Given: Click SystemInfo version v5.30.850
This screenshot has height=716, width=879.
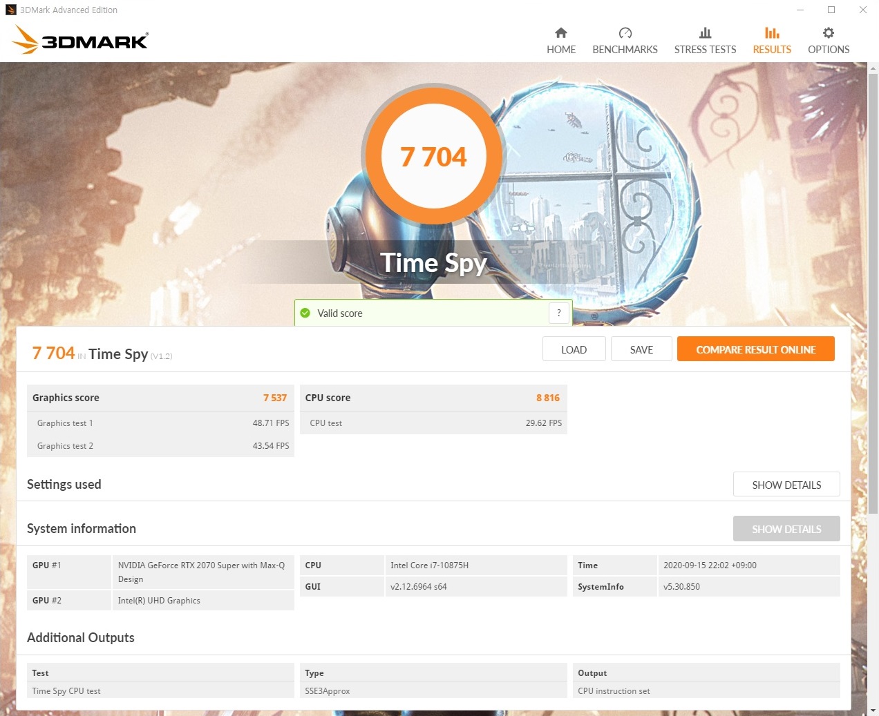Looking at the screenshot, I should click(681, 586).
